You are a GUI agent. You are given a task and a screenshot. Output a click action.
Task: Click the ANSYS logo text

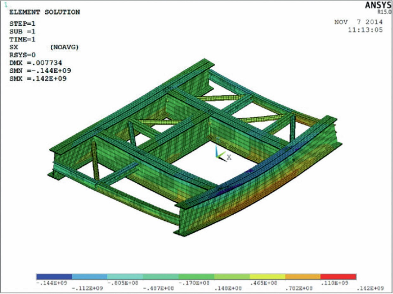[378, 5]
